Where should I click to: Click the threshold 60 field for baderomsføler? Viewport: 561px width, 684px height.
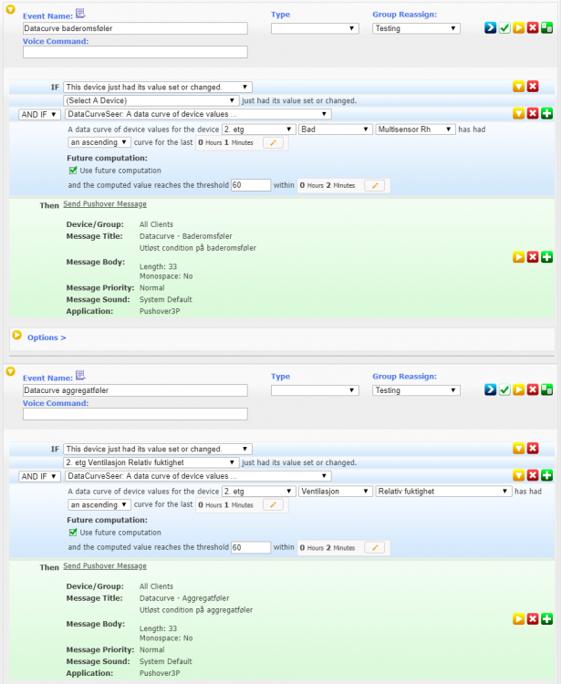(x=251, y=185)
